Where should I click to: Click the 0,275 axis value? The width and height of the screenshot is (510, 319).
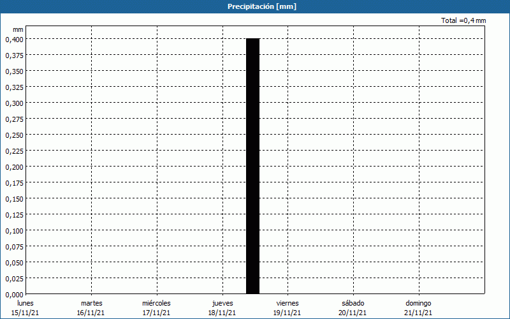pyautogui.click(x=14, y=119)
